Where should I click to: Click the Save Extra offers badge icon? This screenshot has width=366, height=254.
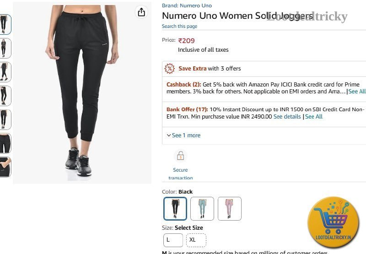pos(169,69)
